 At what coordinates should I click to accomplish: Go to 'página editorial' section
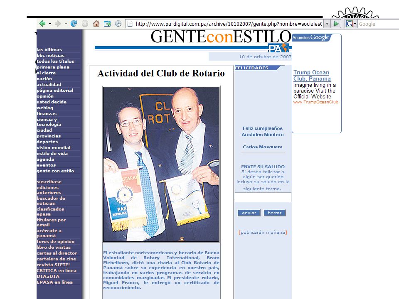pyautogui.click(x=55, y=90)
